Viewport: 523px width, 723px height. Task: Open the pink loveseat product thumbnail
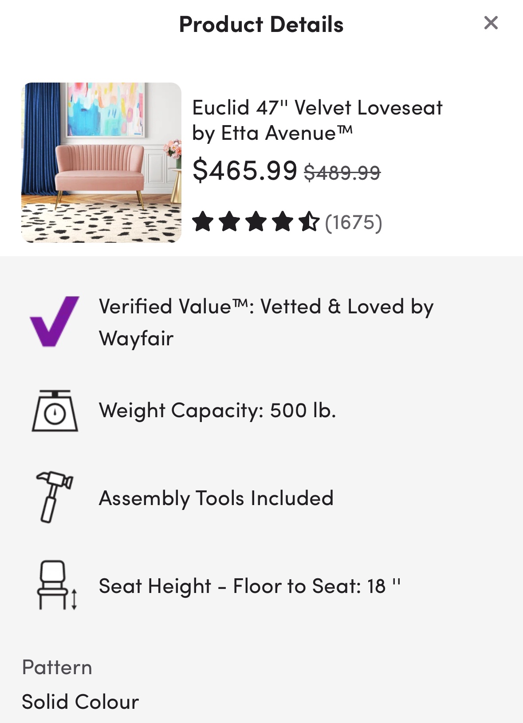click(x=101, y=162)
